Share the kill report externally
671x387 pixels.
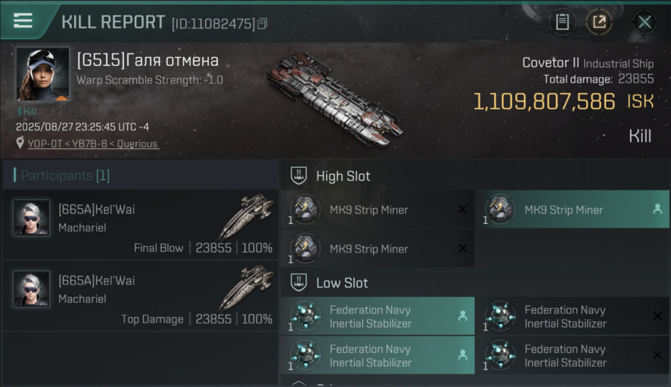599,22
